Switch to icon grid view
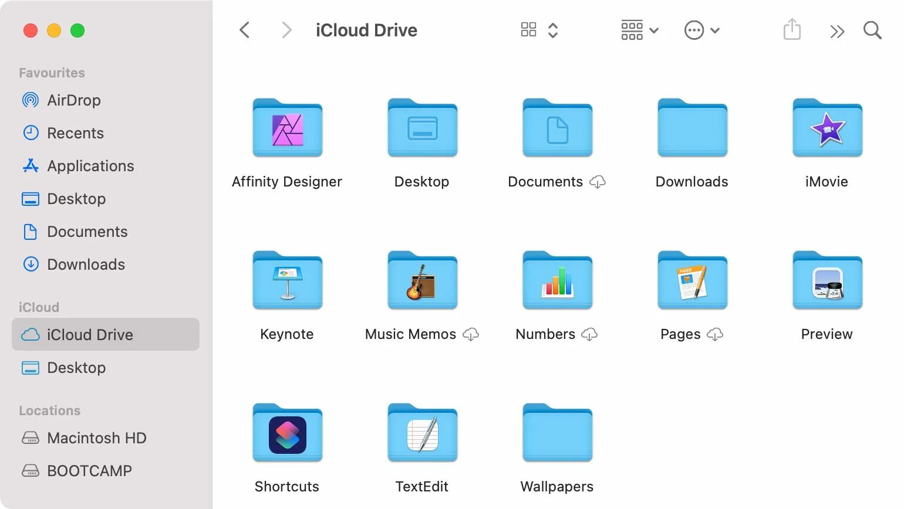This screenshot has width=904, height=509. tap(529, 30)
